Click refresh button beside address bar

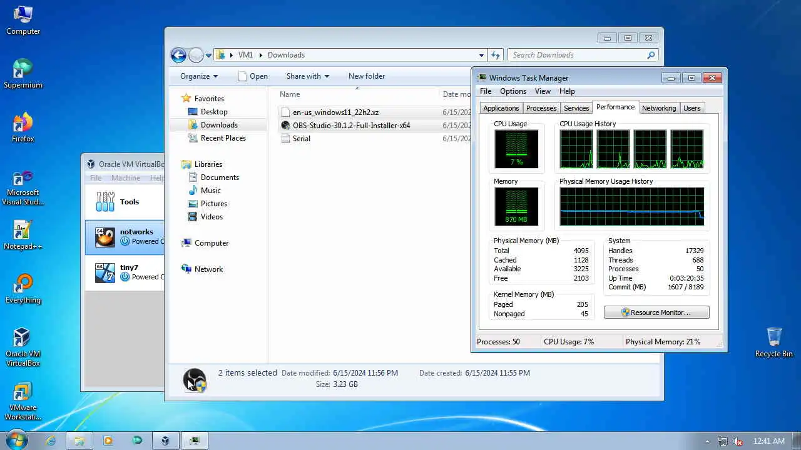496,55
